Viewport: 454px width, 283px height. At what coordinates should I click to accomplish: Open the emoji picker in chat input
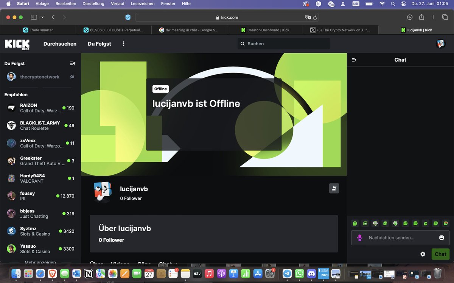(442, 238)
